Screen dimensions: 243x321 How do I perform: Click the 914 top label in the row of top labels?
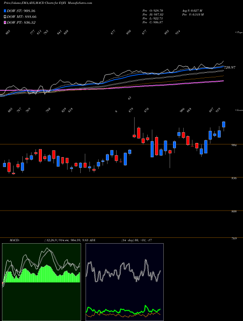tap(178, 33)
